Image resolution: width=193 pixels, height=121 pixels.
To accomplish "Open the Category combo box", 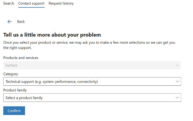I will click(92, 81).
